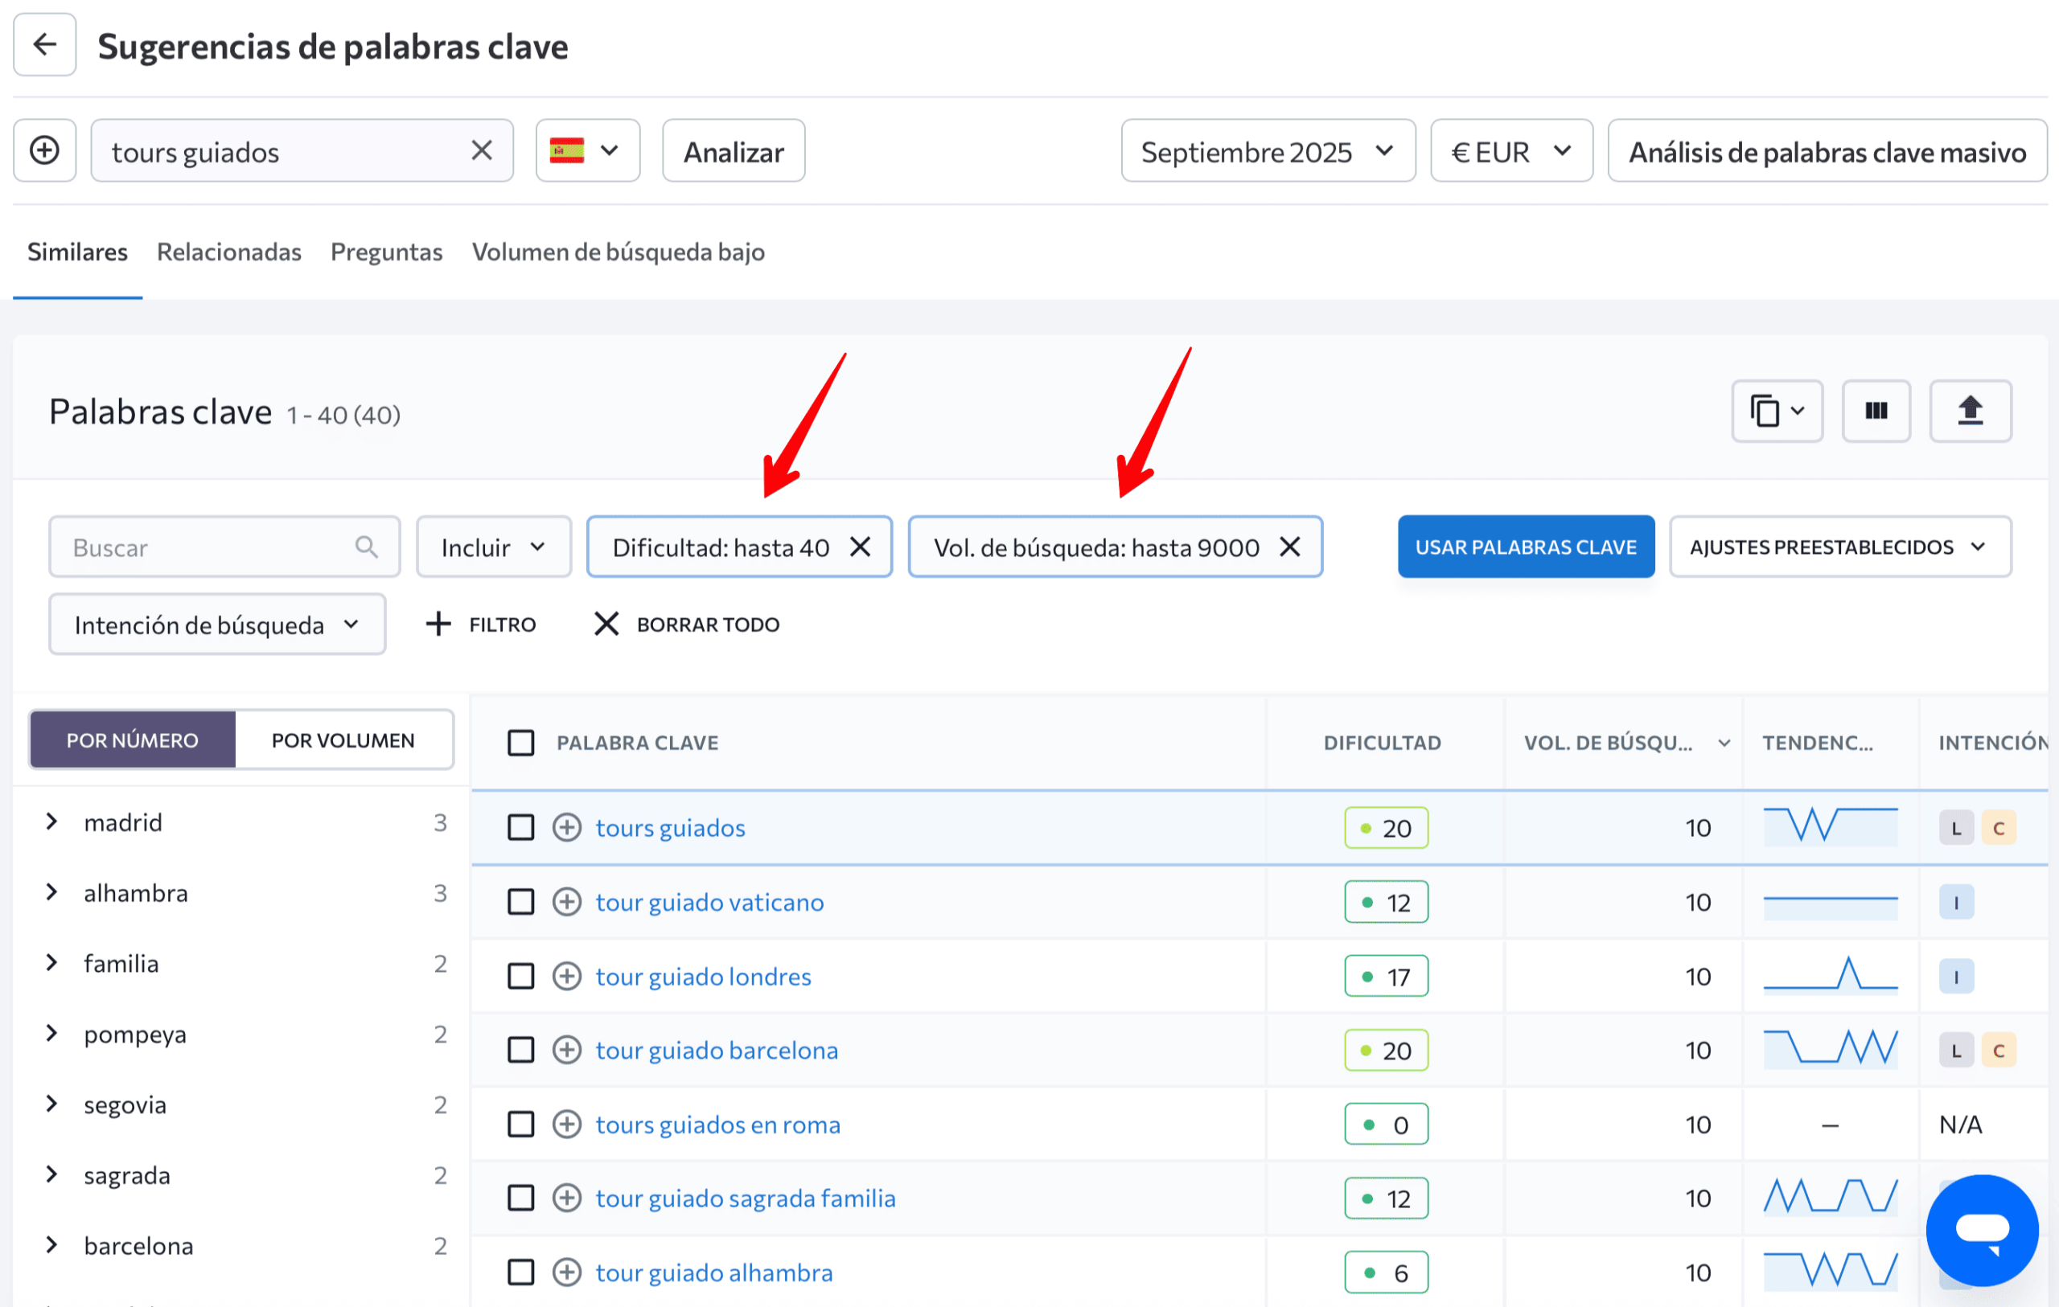Open the blue chat support bubble
The image size is (2059, 1307).
pos(1982,1229)
